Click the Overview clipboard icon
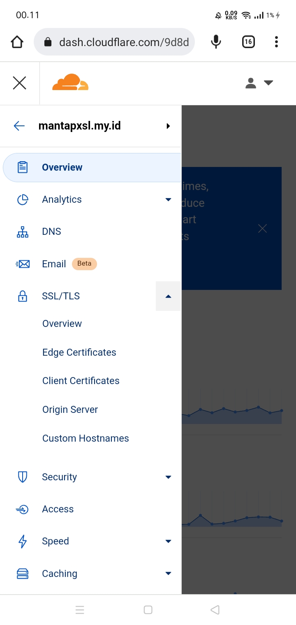The height and width of the screenshot is (625, 296). click(23, 167)
